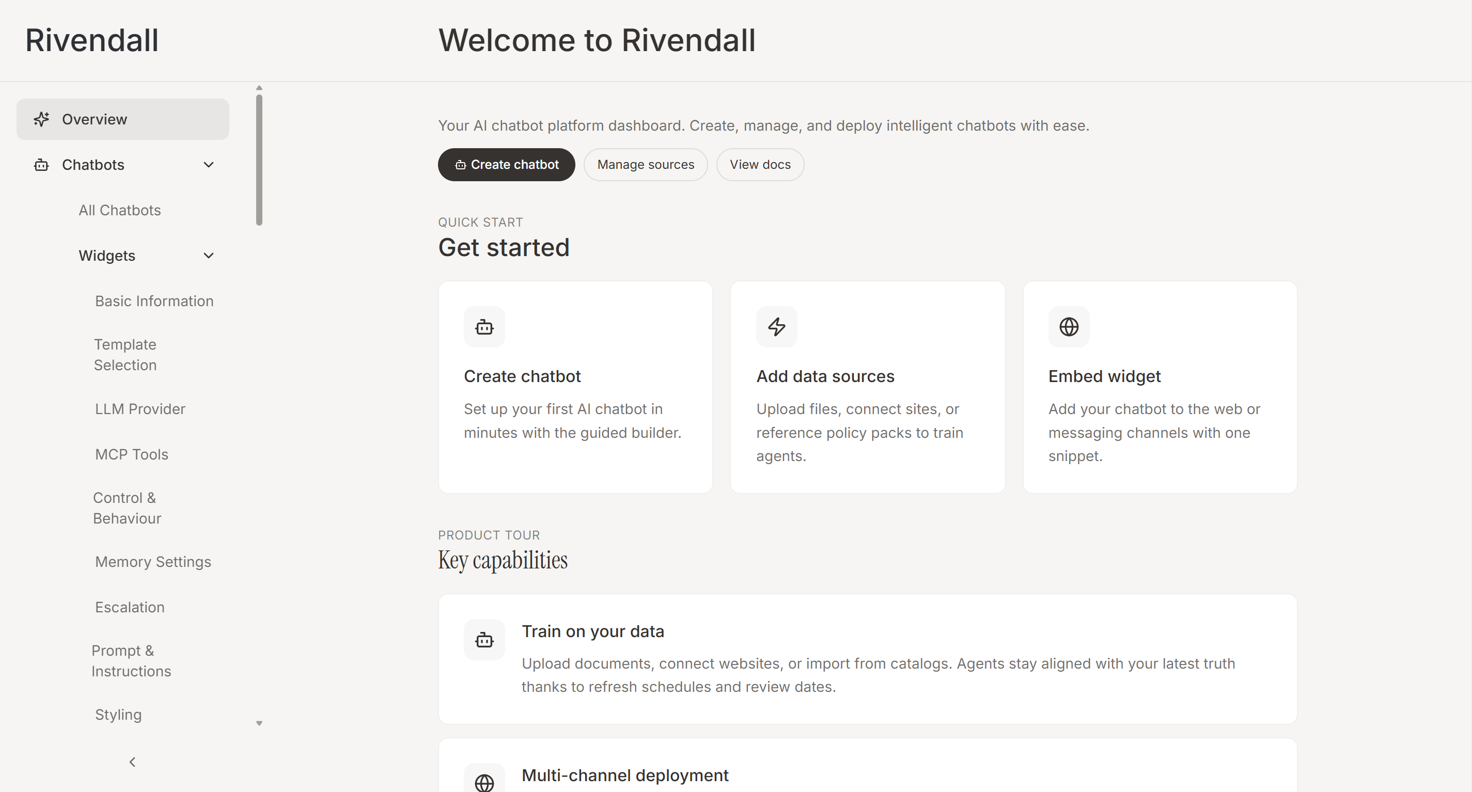
Task: Click the sparkle icon beside Overview
Action: (41, 119)
